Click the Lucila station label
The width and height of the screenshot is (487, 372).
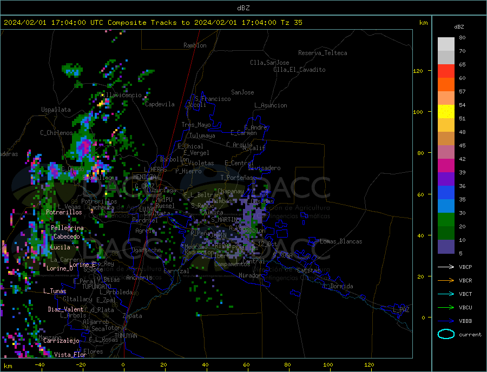(x=60, y=247)
